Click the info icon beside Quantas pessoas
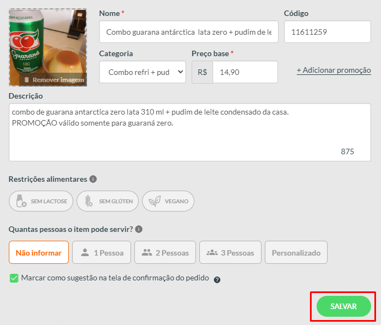 (139, 229)
